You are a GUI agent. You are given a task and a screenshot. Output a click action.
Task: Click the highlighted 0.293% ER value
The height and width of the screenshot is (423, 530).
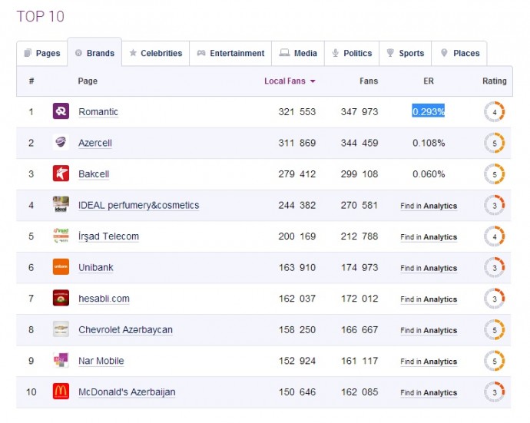[x=429, y=111]
